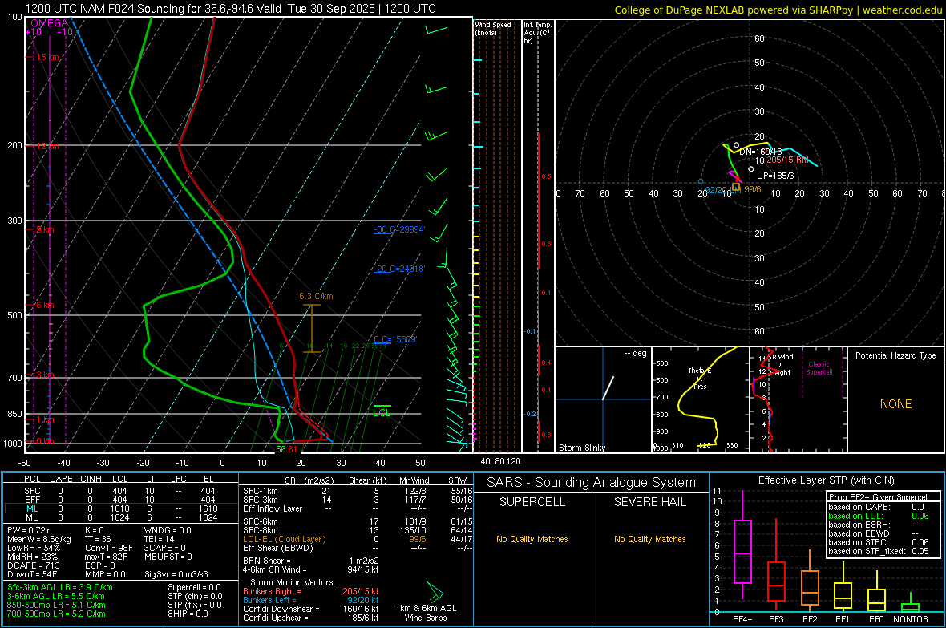This screenshot has width=946, height=628.
Task: Click the 9 km height marker
Action: coord(45,229)
